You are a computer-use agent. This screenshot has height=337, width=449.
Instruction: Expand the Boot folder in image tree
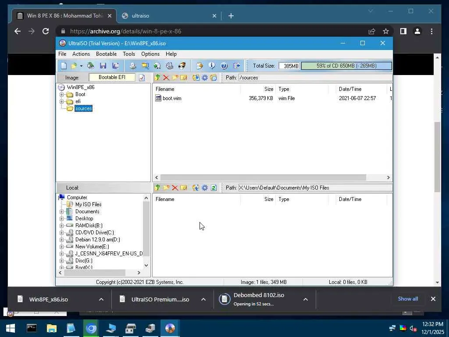tap(61, 94)
